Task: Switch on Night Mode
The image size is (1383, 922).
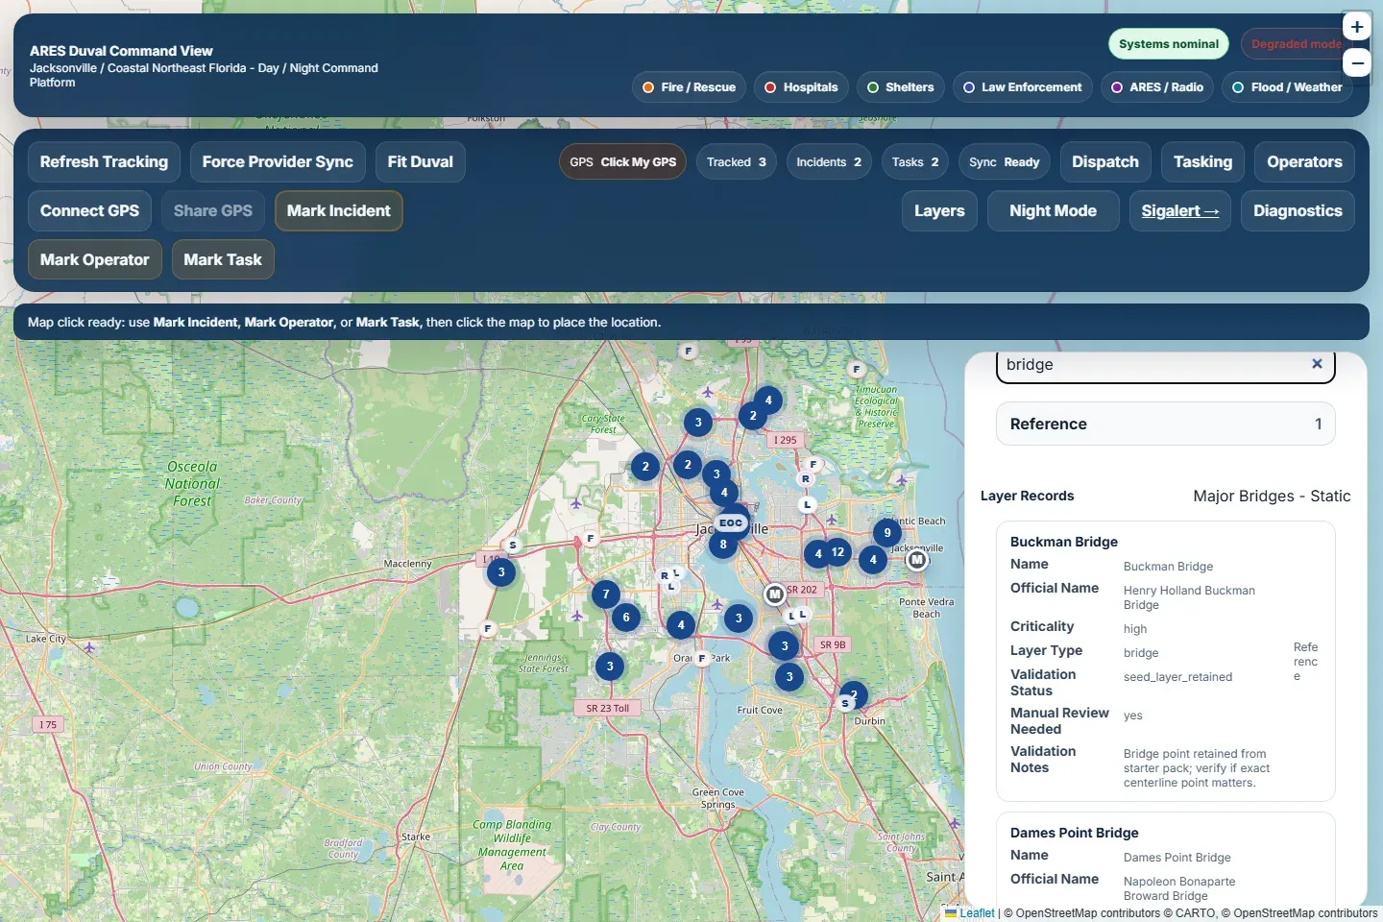Action: [x=1053, y=211]
